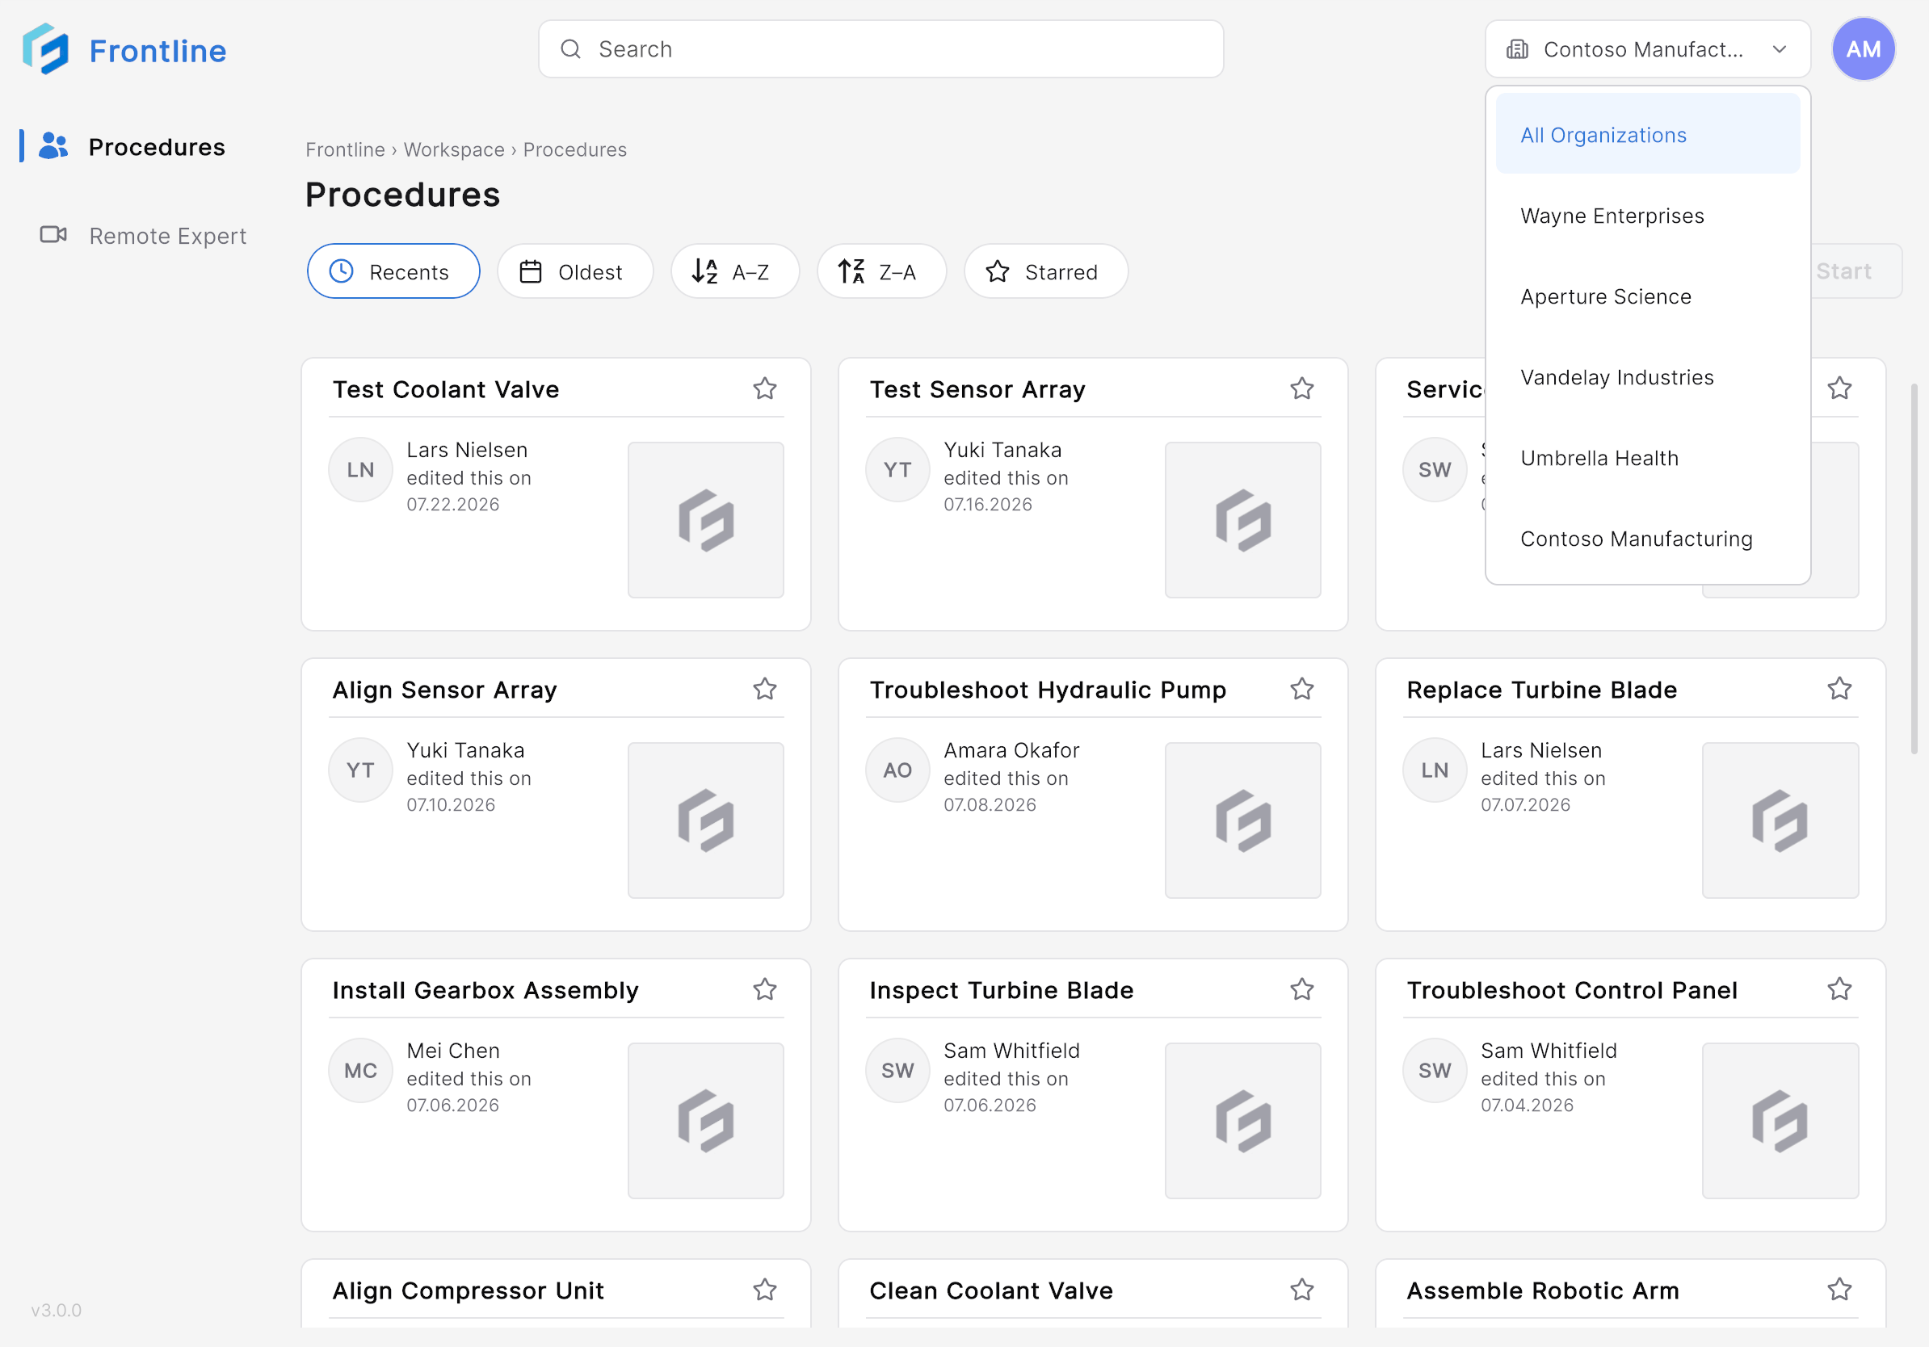Image resolution: width=1929 pixels, height=1347 pixels.
Task: Open Test Coolant Valve thumbnail image
Action: click(705, 520)
